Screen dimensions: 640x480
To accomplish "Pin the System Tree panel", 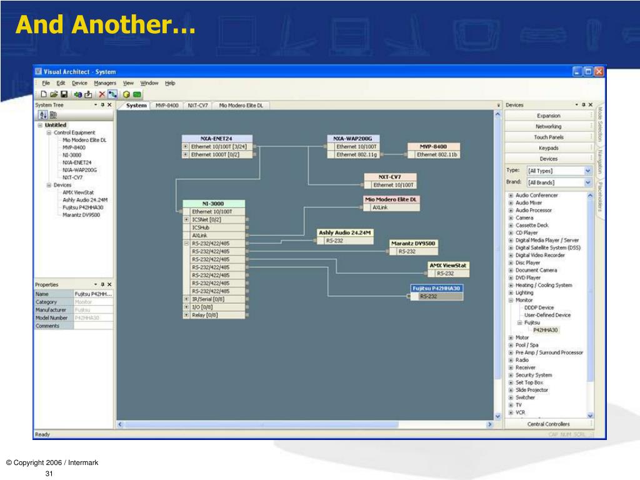I will 102,105.
